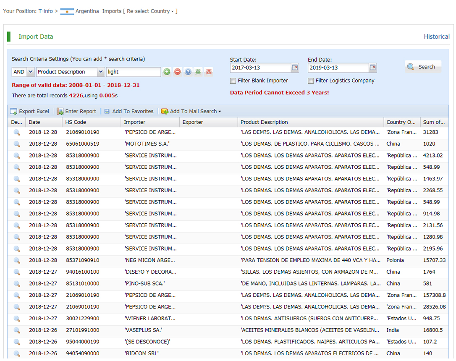Viewport: 456px width, 361px height.
Task: Click in the 'light' keyword input field
Action: [134, 72]
